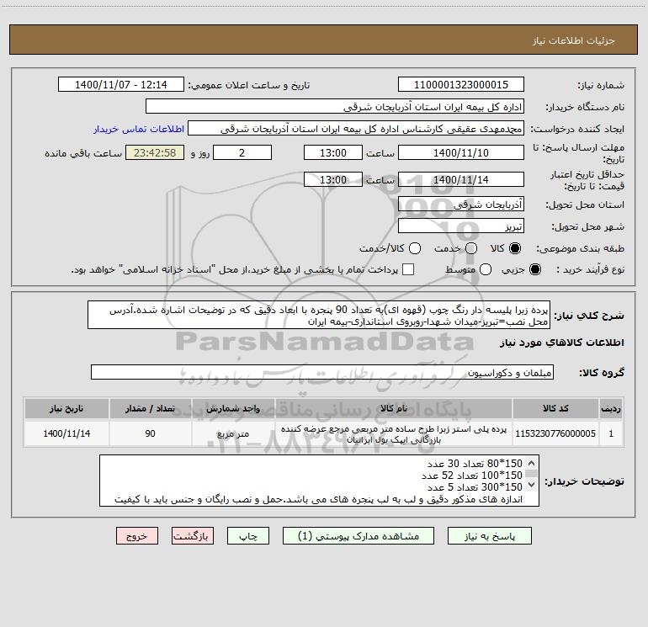Viewport: 648px width, 627px height.
Task: Click remaining time field 23:42:58
Action: [155, 152]
